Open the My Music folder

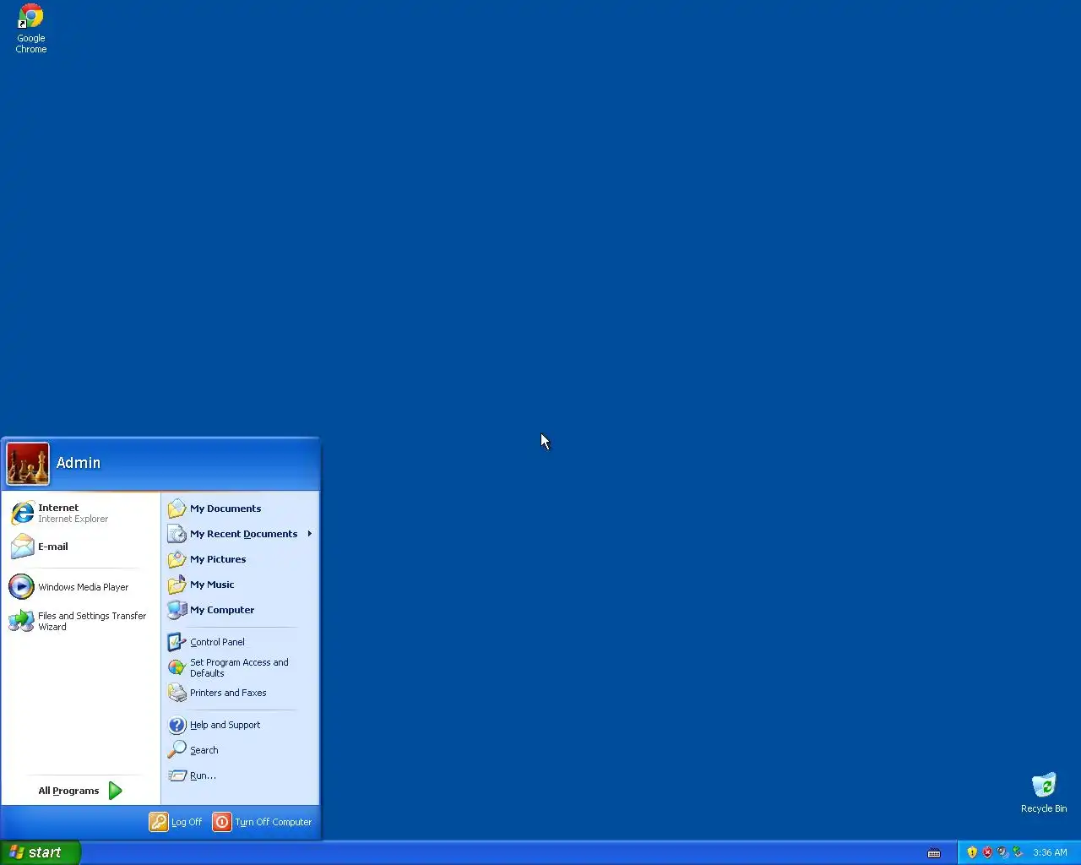coord(241,585)
